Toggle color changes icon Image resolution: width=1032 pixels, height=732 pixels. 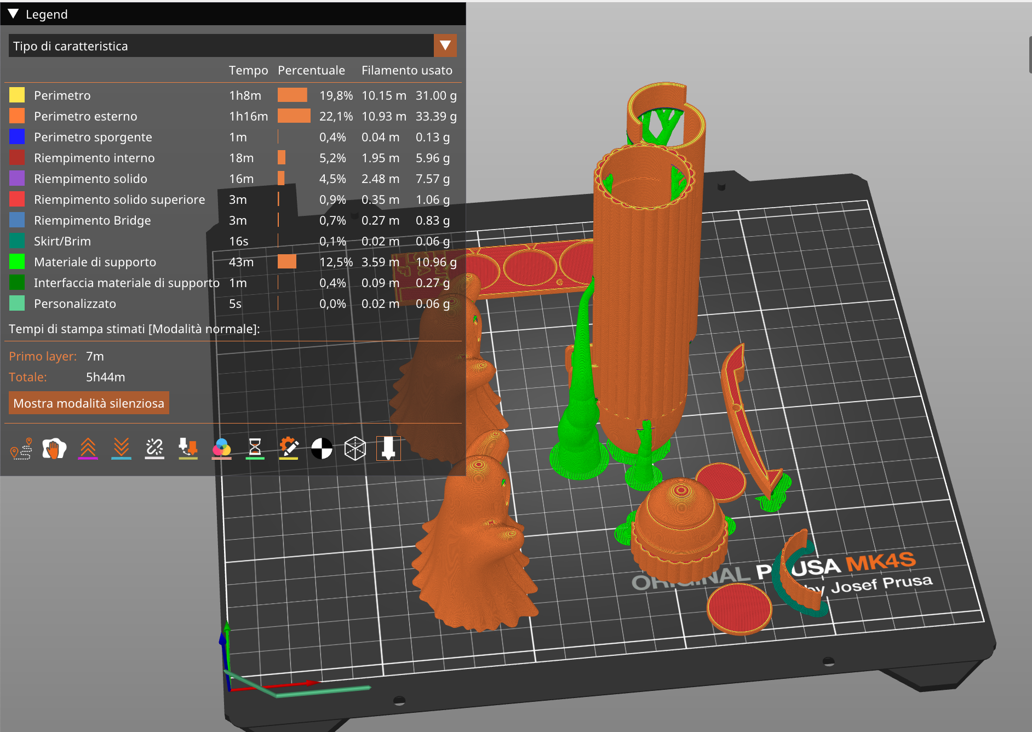click(221, 449)
